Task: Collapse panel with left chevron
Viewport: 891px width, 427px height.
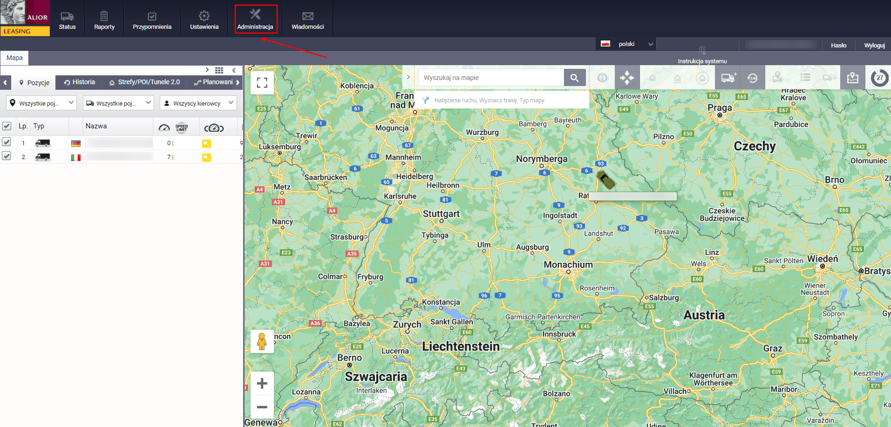Action: pyautogui.click(x=234, y=70)
